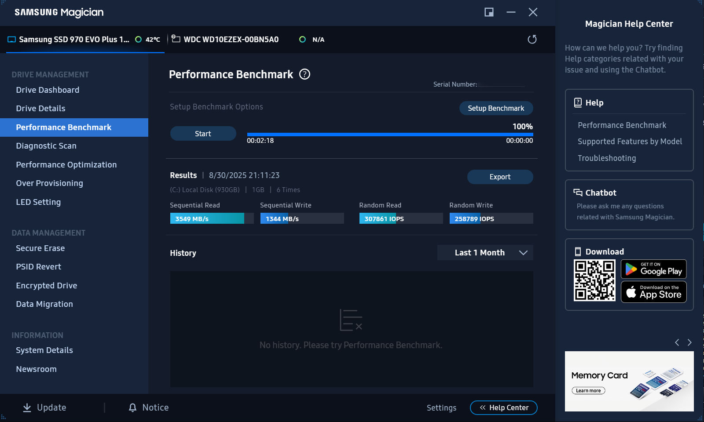Image resolution: width=704 pixels, height=422 pixels.
Task: Click the remaining time 00:00:00
Action: pyautogui.click(x=519, y=141)
